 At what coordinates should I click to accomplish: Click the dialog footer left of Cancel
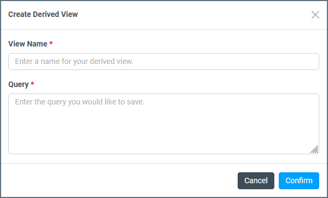pyautogui.click(x=119, y=180)
